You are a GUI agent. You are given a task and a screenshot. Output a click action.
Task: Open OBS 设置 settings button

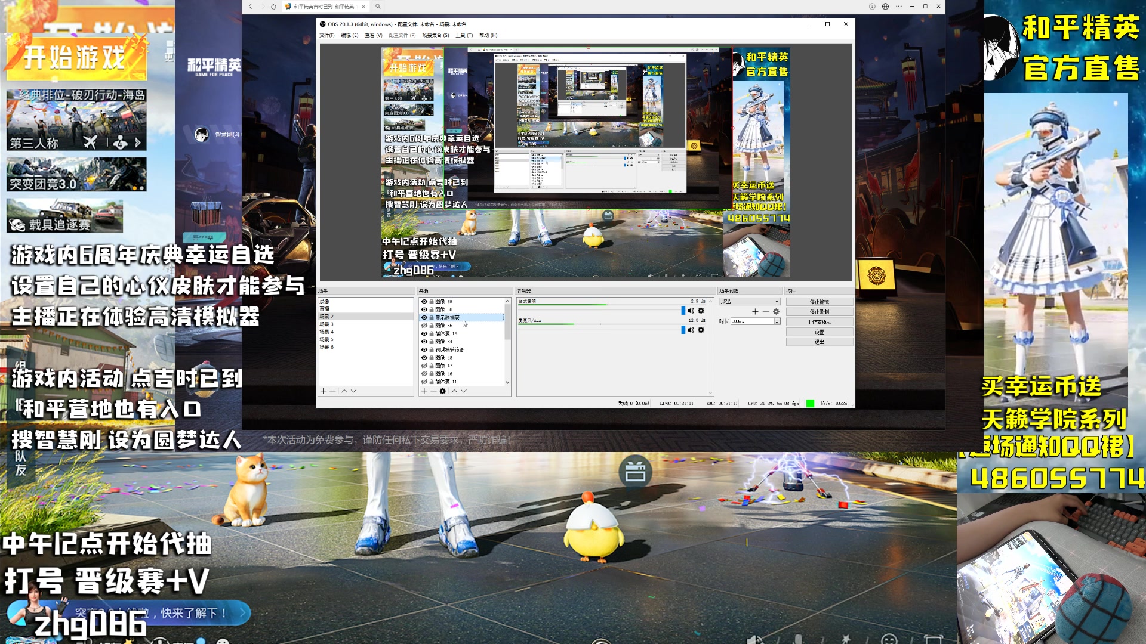point(819,332)
